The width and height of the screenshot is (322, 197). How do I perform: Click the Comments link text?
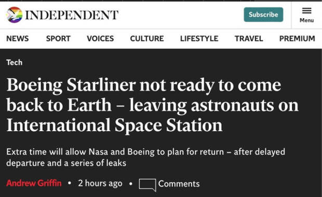click(x=179, y=184)
